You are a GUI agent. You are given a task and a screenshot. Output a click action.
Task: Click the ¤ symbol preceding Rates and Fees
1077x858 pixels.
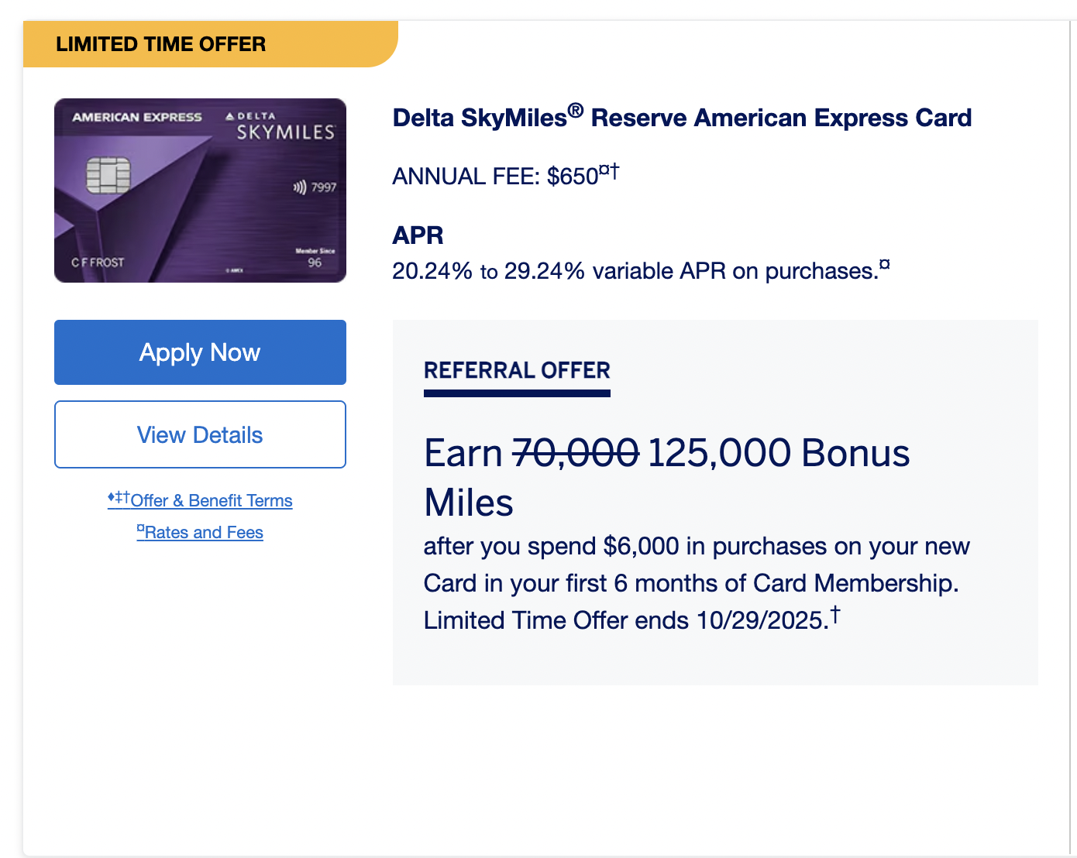click(140, 529)
